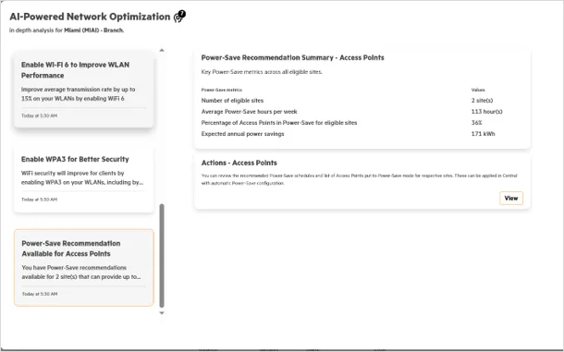Click the '36%' value

tap(476, 123)
